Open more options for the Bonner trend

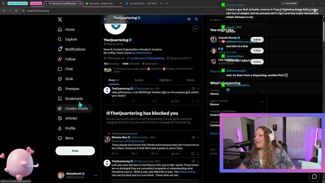(262, 101)
